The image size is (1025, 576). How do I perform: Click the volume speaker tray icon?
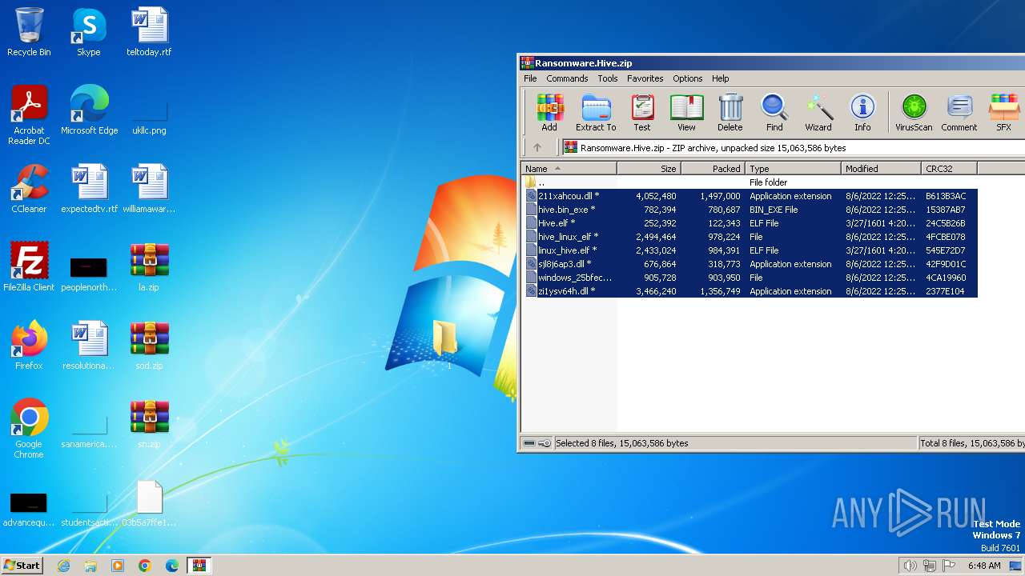[910, 566]
